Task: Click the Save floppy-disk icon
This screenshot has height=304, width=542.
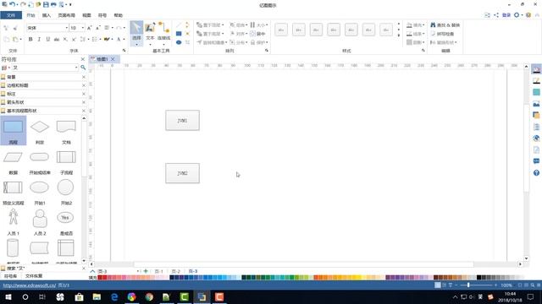Action: 46,4
